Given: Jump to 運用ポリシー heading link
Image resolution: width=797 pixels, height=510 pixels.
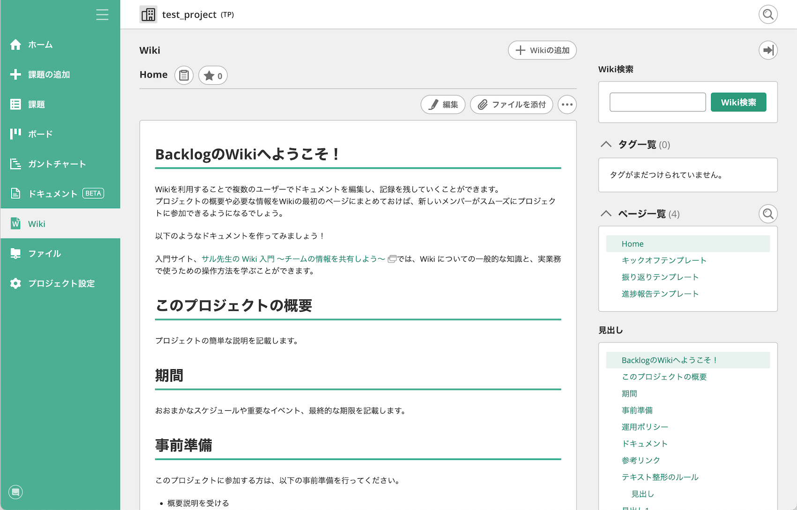Looking at the screenshot, I should [645, 427].
